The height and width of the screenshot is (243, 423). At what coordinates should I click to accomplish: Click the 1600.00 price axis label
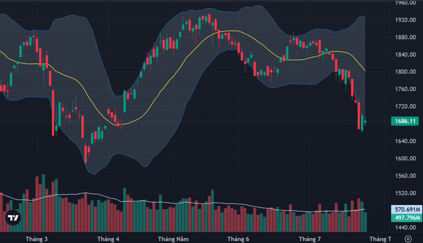(x=406, y=158)
